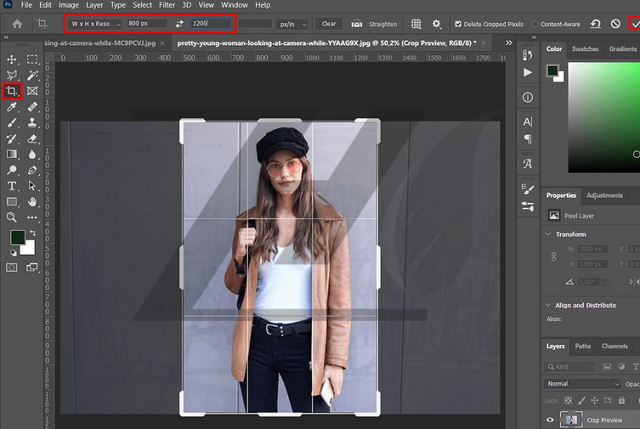Cancel the current crop operation
The width and height of the screenshot is (640, 429).
click(615, 24)
